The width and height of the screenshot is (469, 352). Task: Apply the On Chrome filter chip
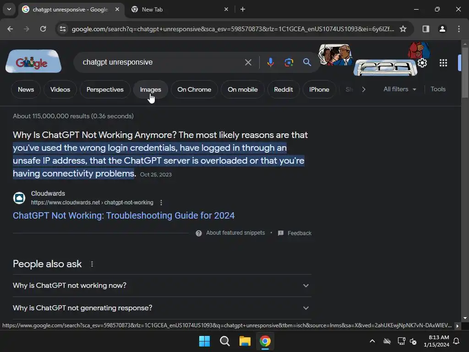(x=194, y=89)
